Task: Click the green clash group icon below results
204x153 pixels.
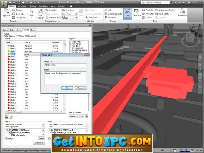Action: pos(6,117)
